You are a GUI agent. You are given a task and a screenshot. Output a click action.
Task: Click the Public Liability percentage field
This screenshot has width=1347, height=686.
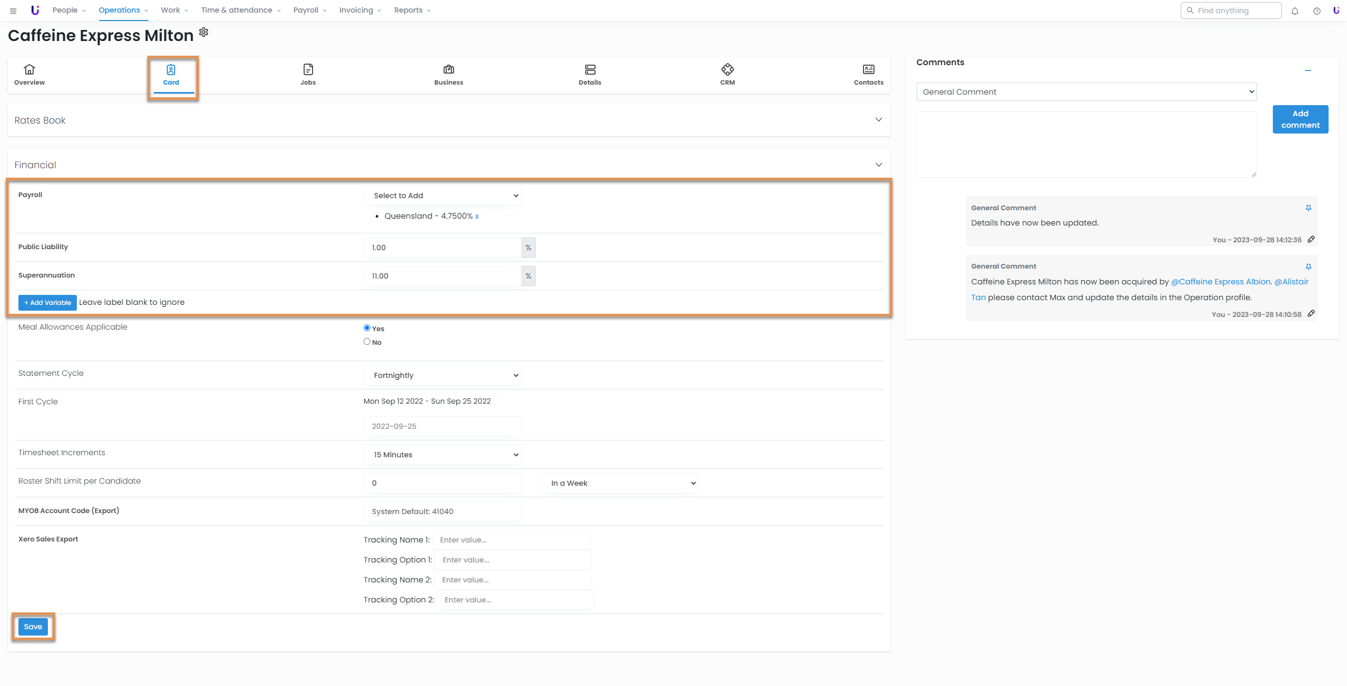(442, 248)
